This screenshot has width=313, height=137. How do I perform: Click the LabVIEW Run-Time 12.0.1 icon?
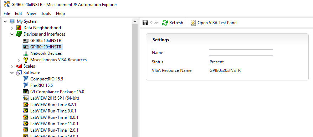26,130
